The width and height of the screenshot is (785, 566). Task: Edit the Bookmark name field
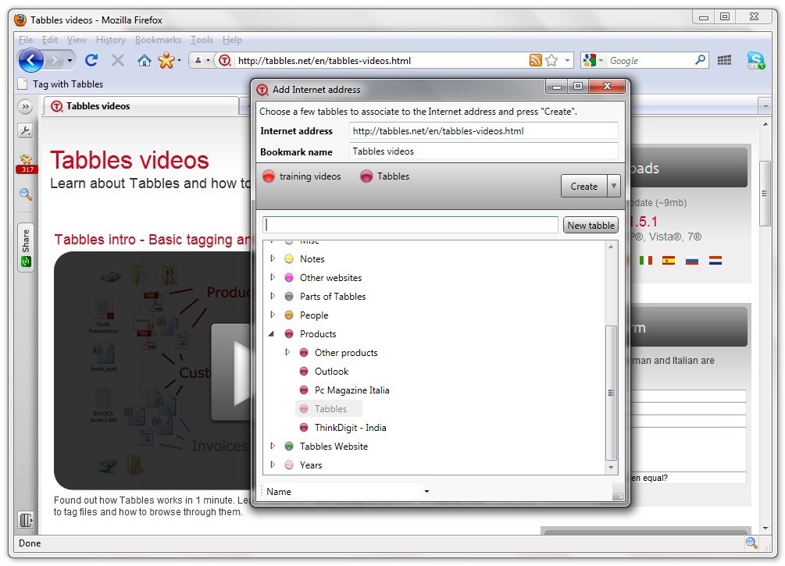[x=483, y=151]
